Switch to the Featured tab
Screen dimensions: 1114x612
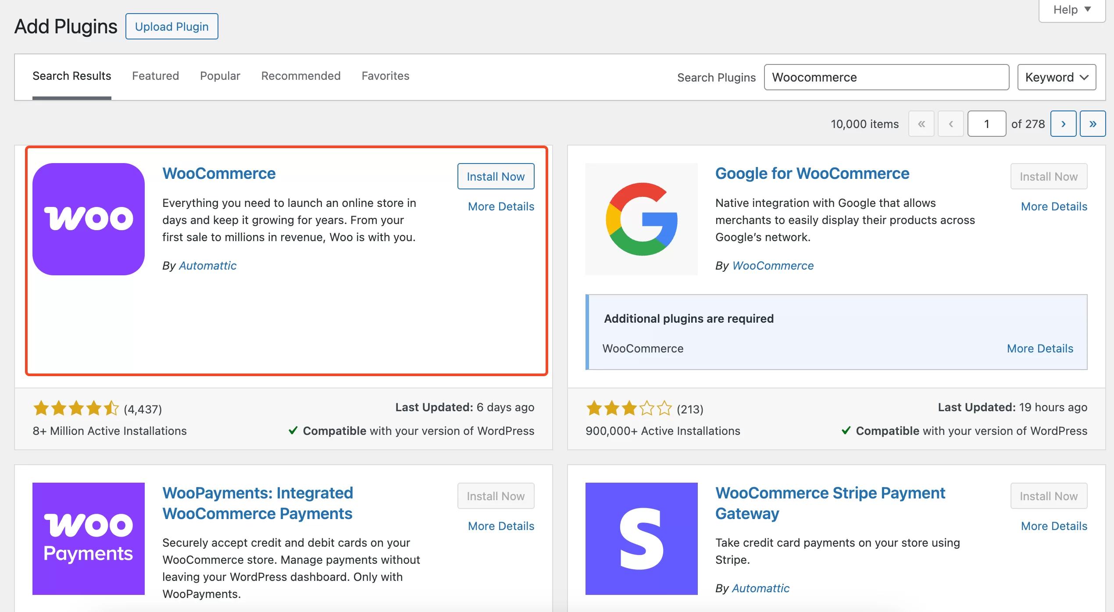(x=156, y=76)
